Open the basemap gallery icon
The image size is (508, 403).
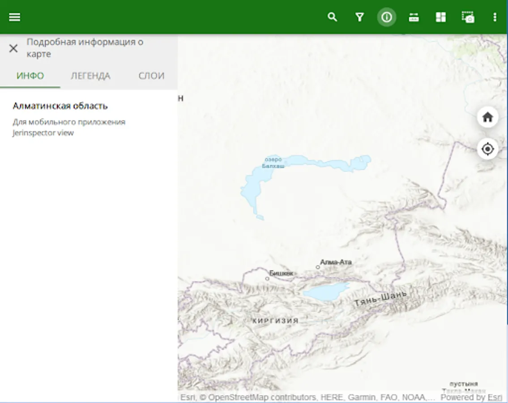(440, 17)
